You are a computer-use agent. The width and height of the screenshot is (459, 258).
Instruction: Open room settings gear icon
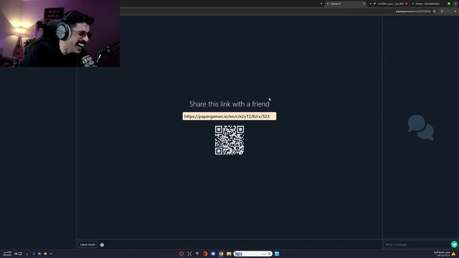102,245
